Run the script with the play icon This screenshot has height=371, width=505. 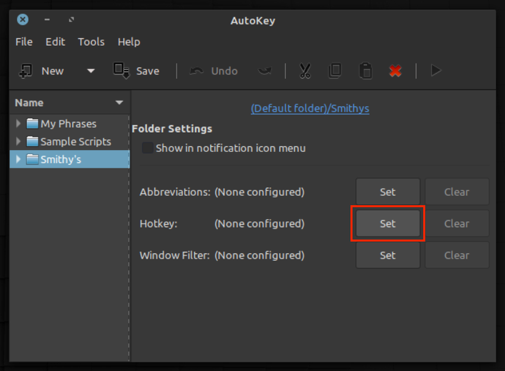pyautogui.click(x=436, y=70)
